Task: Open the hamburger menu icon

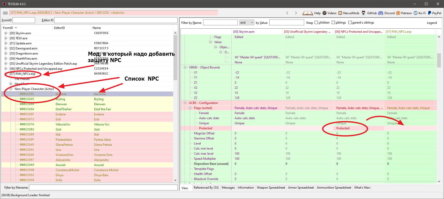Action: (5, 13)
